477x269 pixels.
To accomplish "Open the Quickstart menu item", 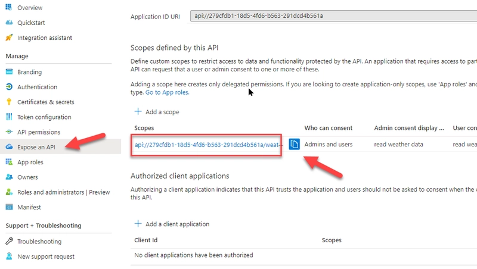I will pyautogui.click(x=31, y=23).
